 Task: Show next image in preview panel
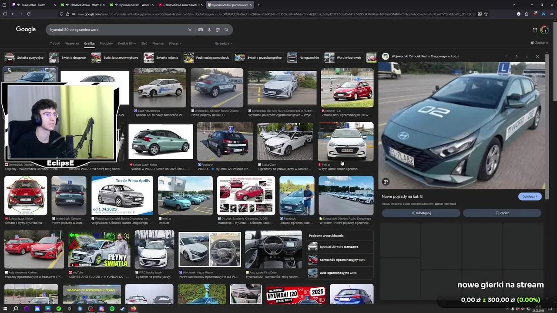click(517, 57)
